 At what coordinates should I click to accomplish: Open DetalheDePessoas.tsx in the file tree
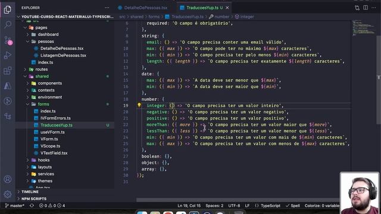(62, 49)
